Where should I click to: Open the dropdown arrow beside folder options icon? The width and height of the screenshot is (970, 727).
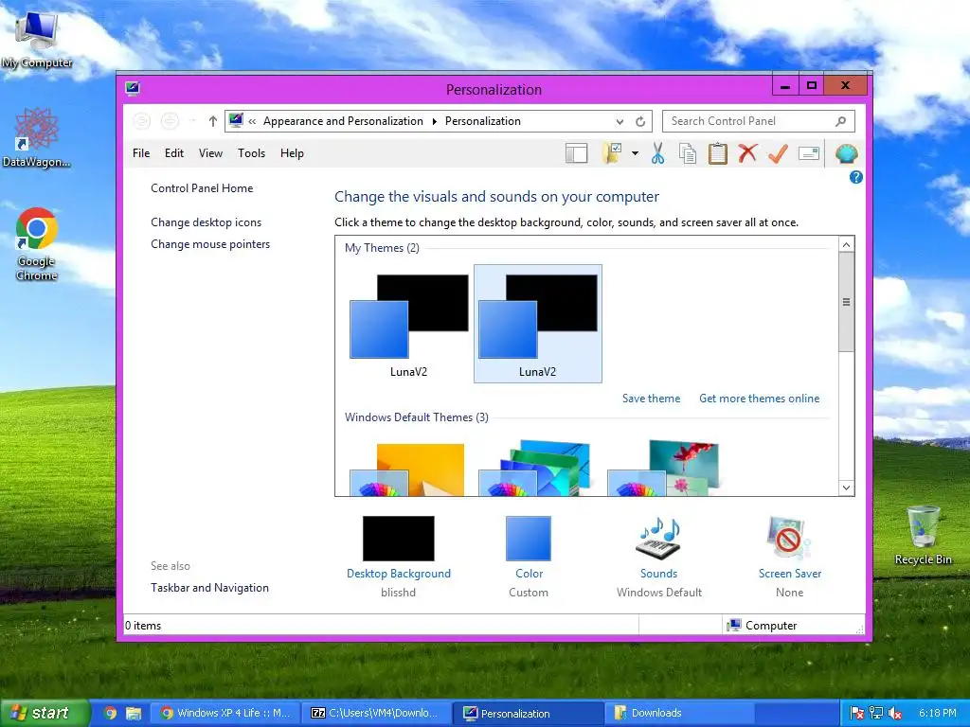click(635, 153)
